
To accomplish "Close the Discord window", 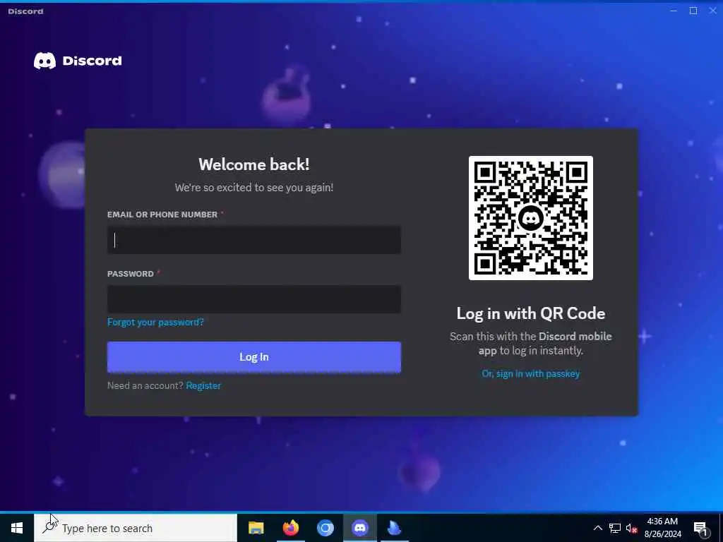I will click(x=712, y=11).
